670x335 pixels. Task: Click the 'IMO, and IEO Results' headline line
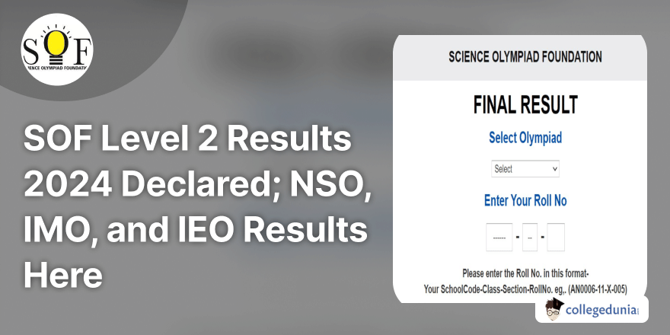(195, 229)
